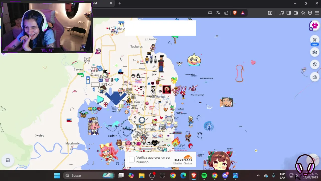Click the translate page icon
Screen dimensions: 321x181
[218, 13]
